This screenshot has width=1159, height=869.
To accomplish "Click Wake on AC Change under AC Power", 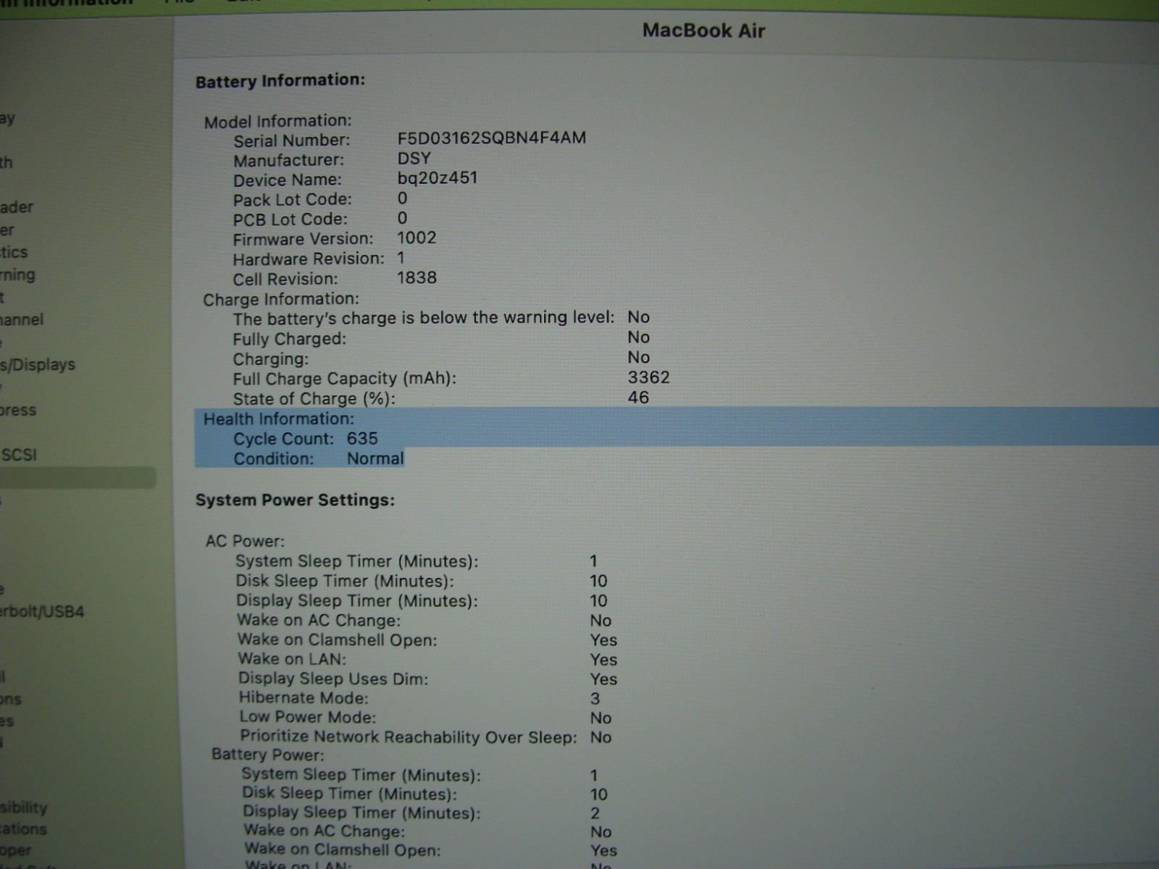I will point(319,621).
